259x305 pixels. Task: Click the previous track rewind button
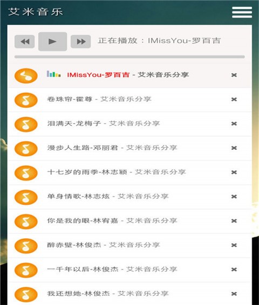click(24, 41)
